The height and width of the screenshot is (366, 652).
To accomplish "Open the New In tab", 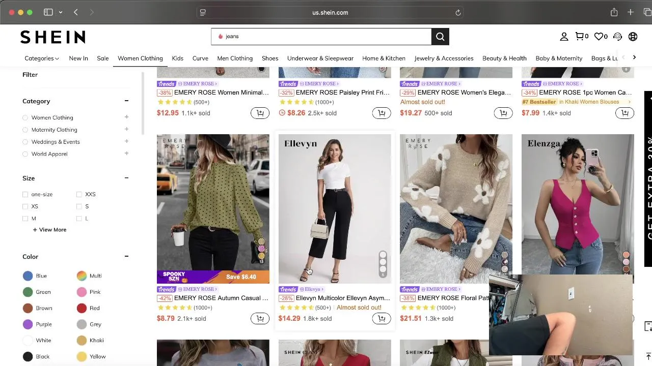I will tap(78, 58).
